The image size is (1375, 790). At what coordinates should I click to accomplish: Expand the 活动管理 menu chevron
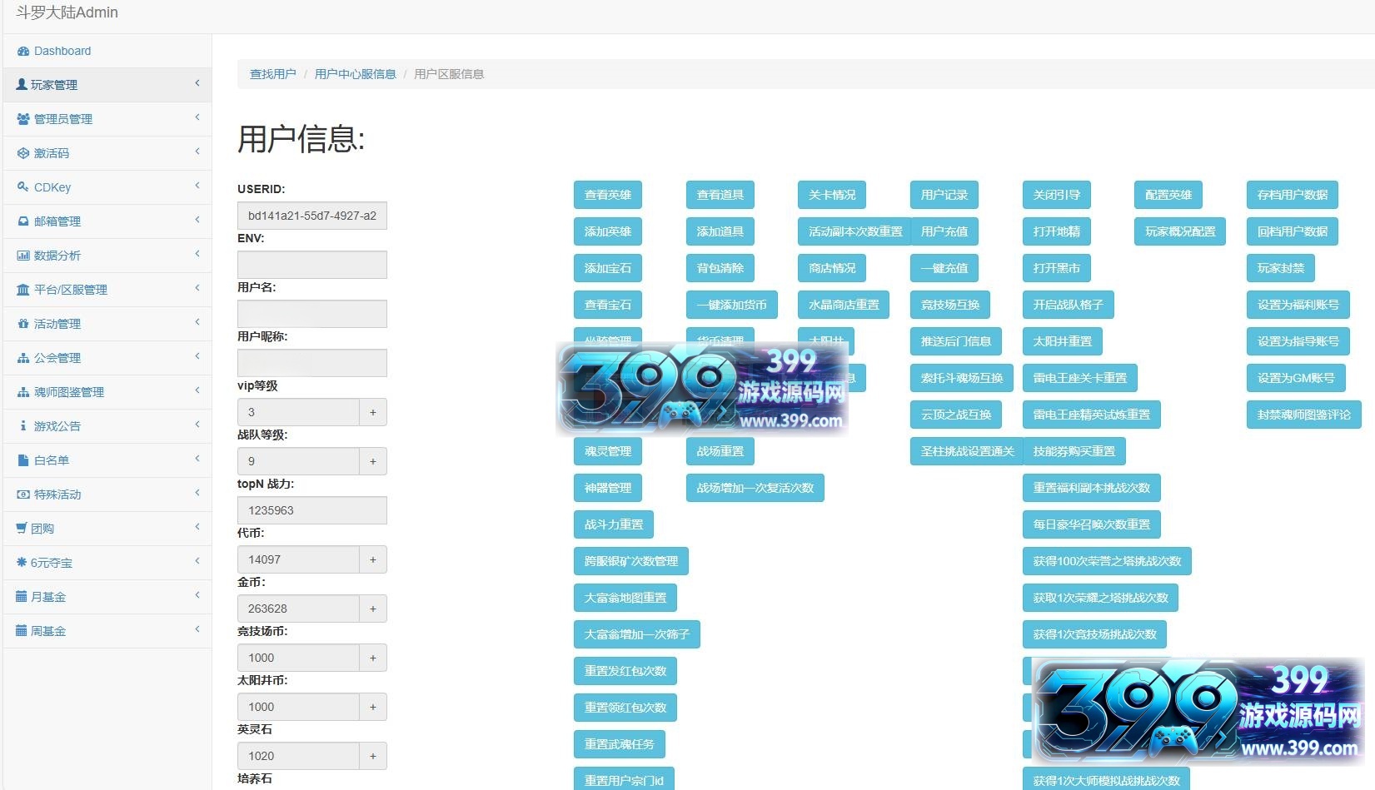click(197, 322)
